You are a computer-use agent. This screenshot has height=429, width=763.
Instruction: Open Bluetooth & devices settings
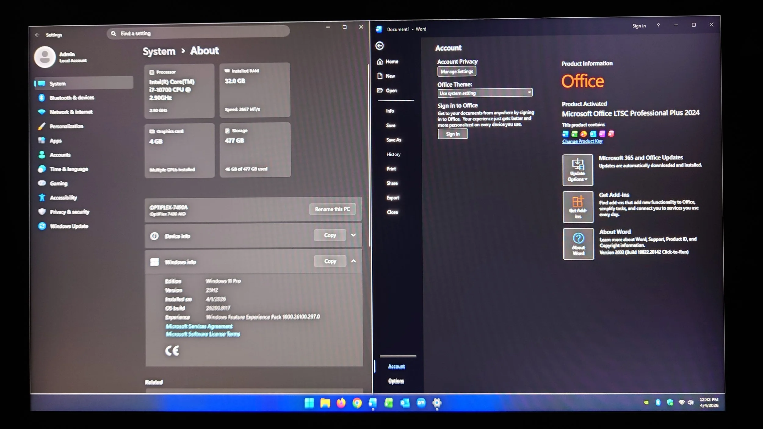point(72,98)
